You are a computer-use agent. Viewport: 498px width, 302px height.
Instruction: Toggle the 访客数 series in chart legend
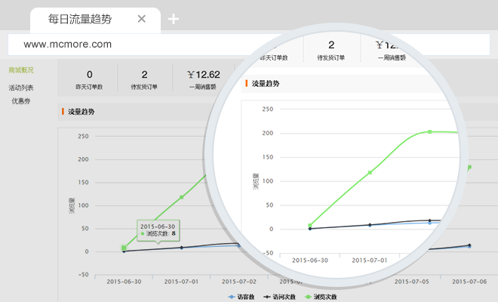coord(241,297)
